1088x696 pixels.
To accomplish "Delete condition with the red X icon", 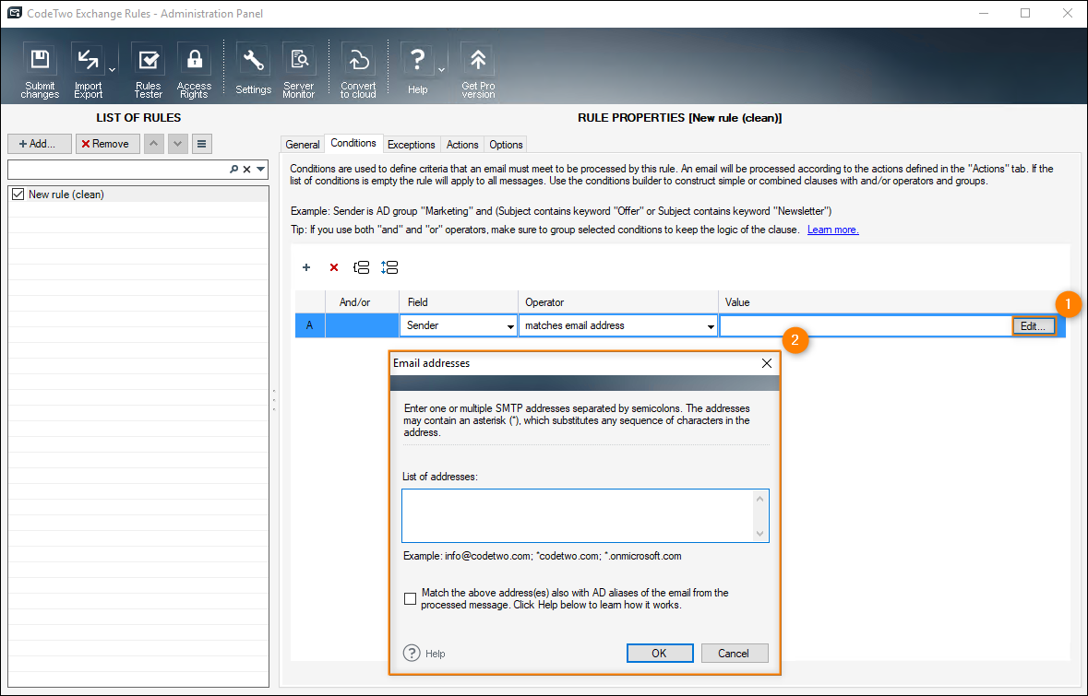I will (334, 267).
